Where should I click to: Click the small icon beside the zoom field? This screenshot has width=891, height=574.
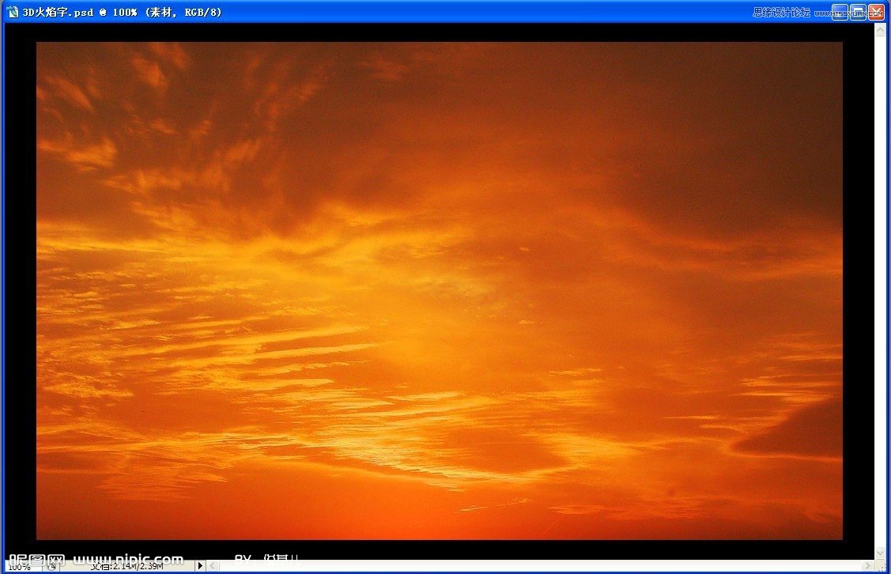point(51,566)
